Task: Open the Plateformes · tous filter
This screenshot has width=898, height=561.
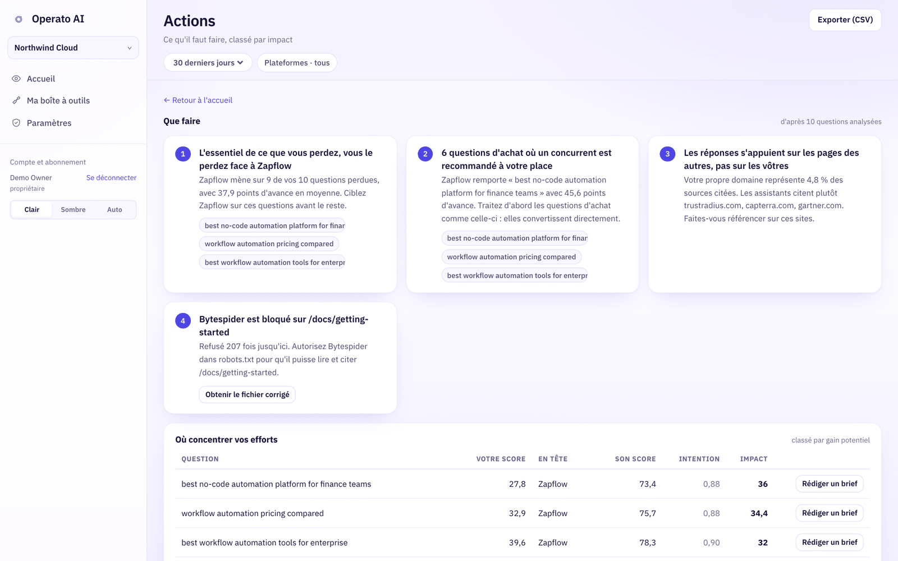Action: 297,63
